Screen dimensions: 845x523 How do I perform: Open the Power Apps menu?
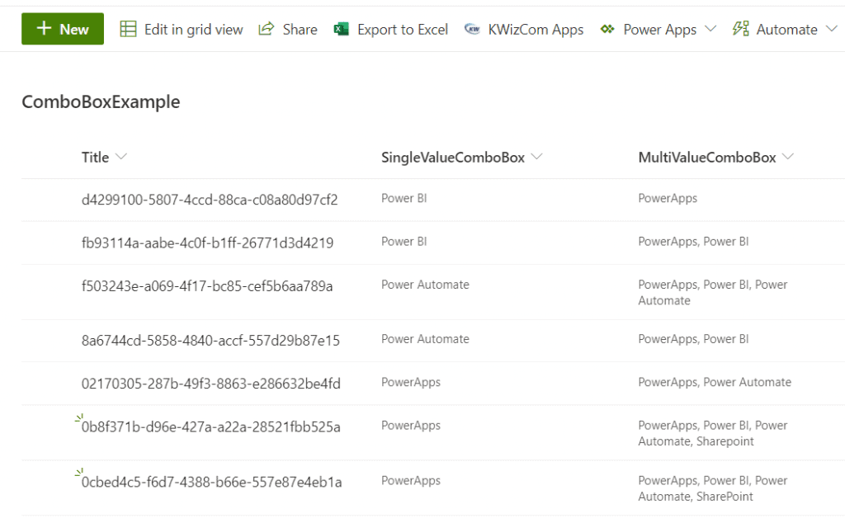tap(659, 29)
